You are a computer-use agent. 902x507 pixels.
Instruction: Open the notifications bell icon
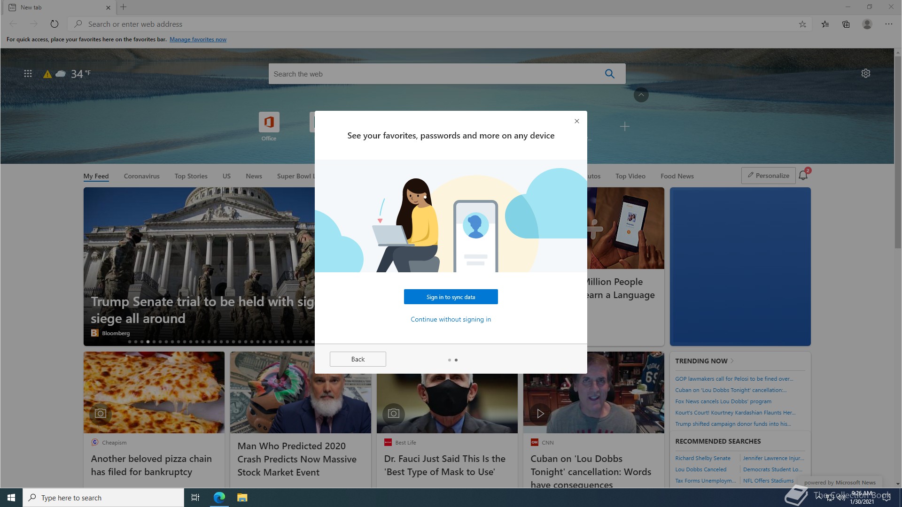[803, 175]
